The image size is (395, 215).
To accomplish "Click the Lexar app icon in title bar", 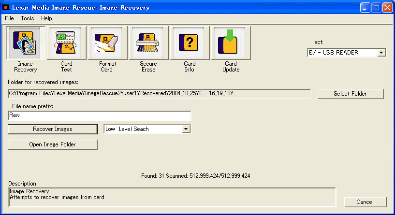I will pos(6,8).
